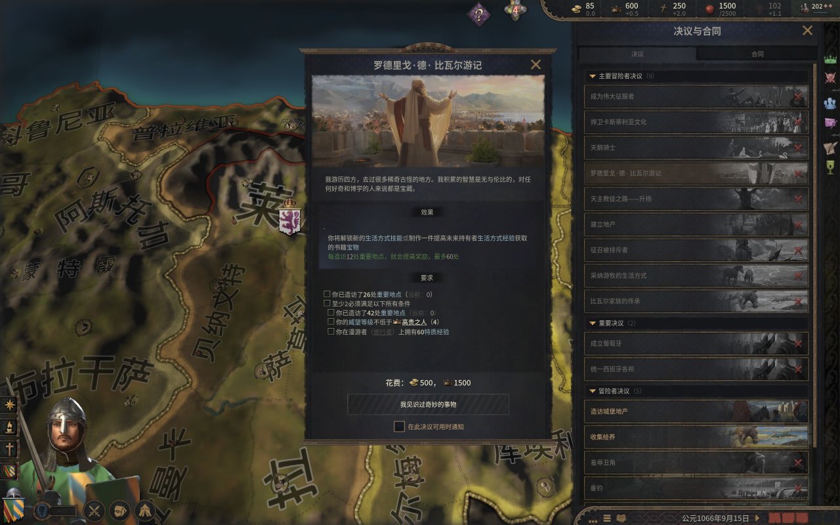Click the decisions list scrollbar

tap(814, 256)
